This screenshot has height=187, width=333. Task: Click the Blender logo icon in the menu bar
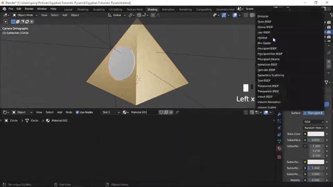click(4, 9)
